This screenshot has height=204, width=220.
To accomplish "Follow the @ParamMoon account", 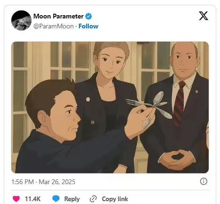I will point(88,26).
